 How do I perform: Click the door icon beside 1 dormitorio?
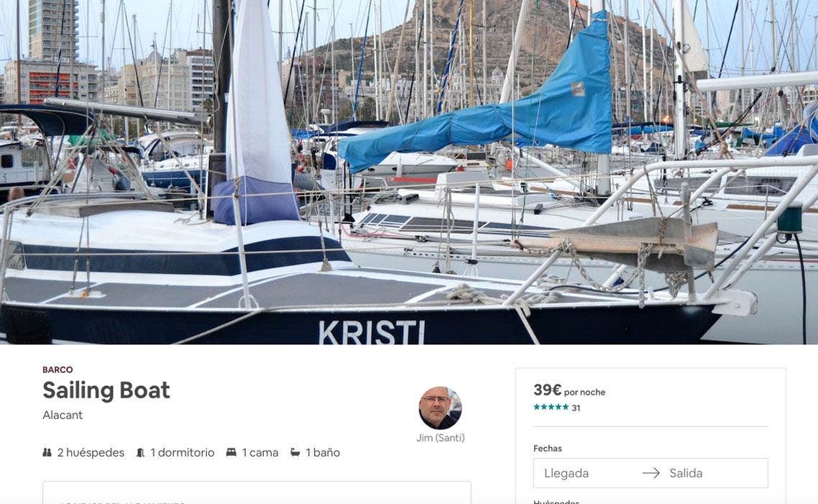[140, 452]
